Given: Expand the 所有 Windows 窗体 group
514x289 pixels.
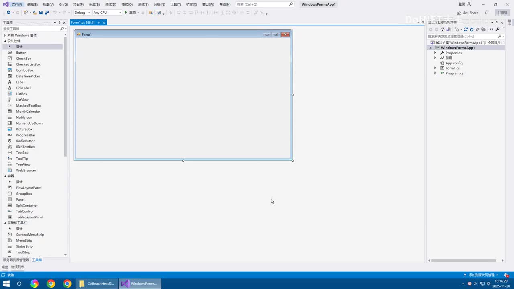Looking at the screenshot, I should pyautogui.click(x=5, y=35).
